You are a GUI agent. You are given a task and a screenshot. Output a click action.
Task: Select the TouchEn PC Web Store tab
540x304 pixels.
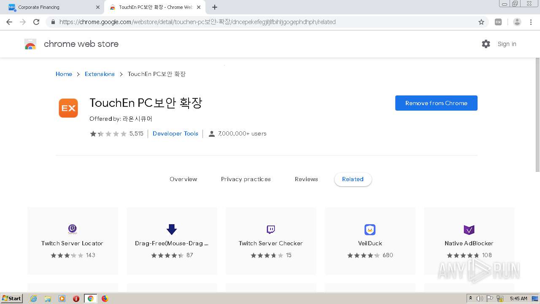[154, 7]
